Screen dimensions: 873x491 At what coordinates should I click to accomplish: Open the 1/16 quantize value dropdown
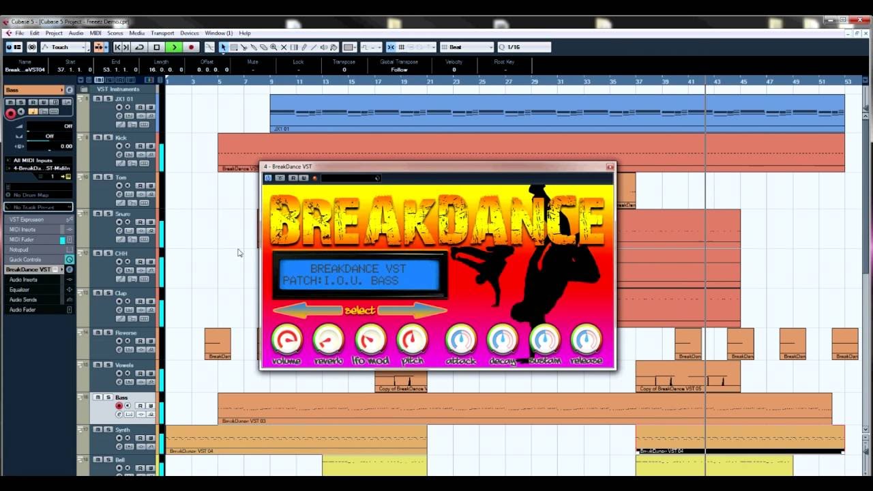(x=524, y=47)
